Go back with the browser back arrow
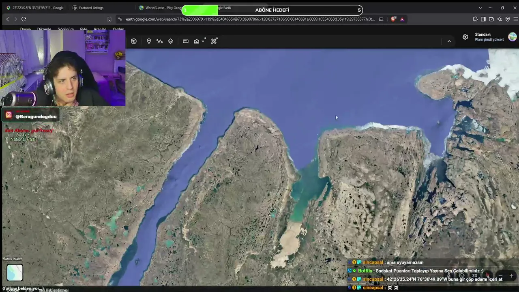The width and height of the screenshot is (519, 292). (7, 19)
